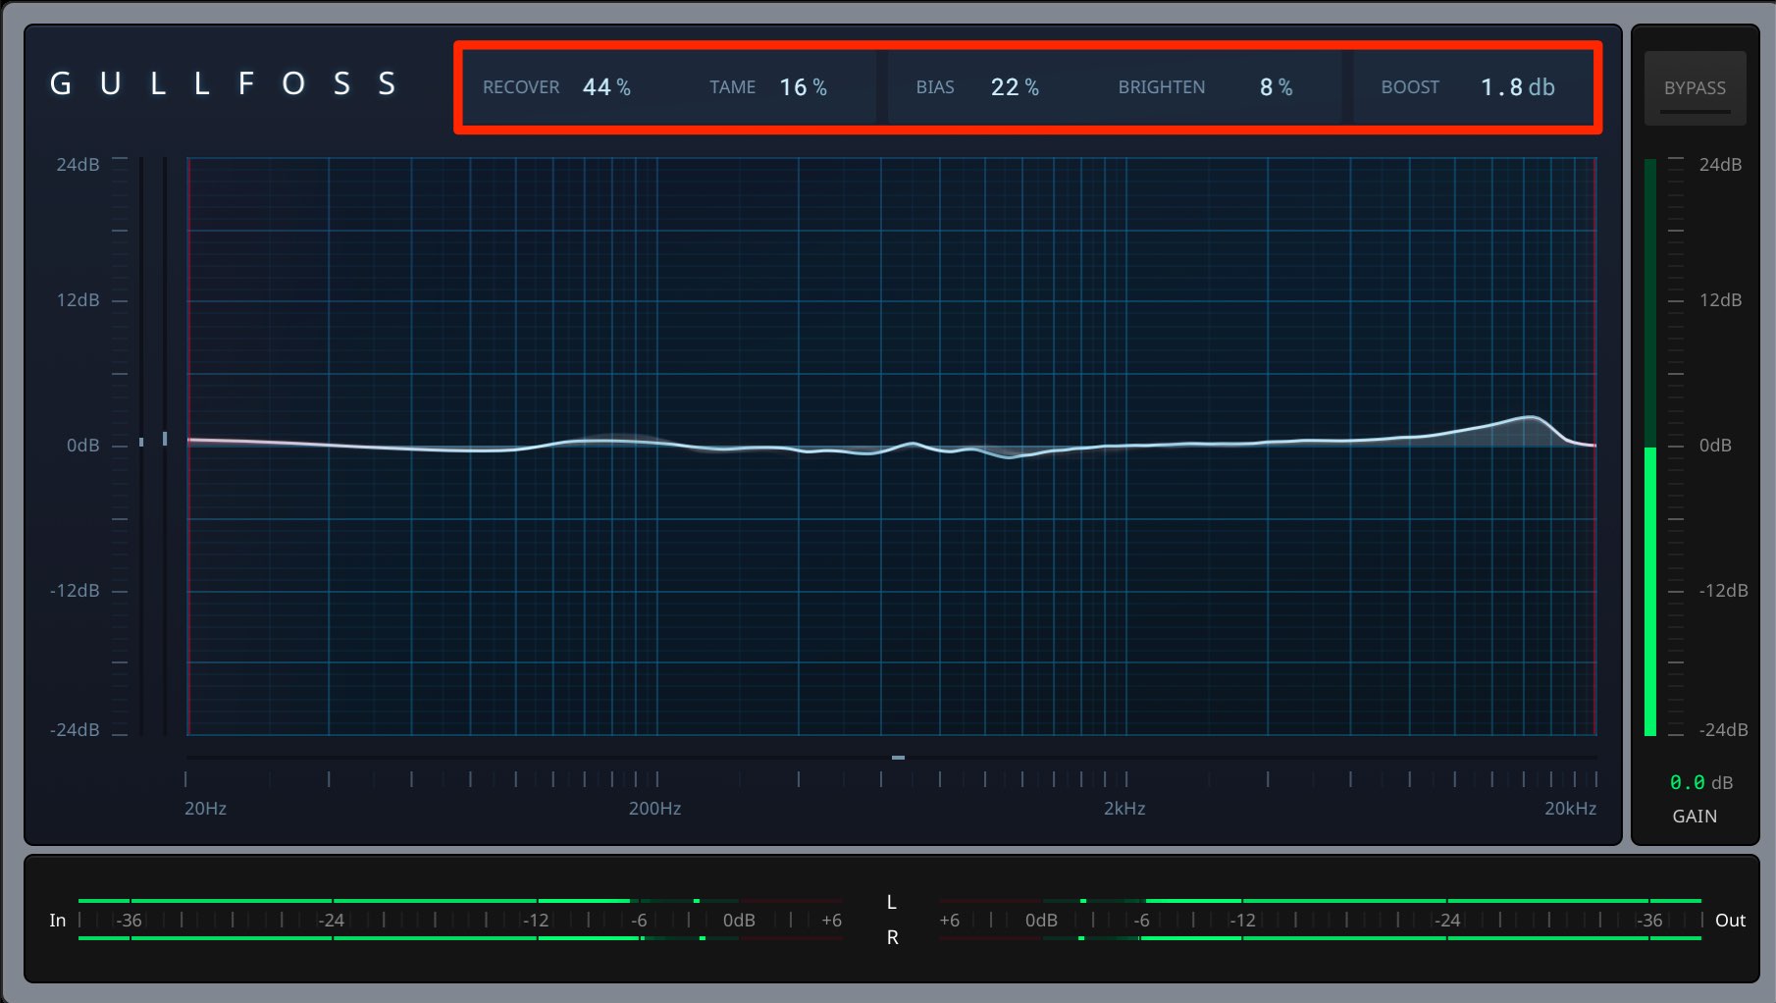Click the 0.0 dB gain readout

pos(1700,782)
